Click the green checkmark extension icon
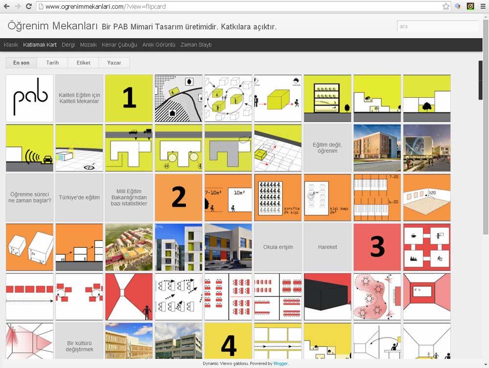 pos(470,6)
